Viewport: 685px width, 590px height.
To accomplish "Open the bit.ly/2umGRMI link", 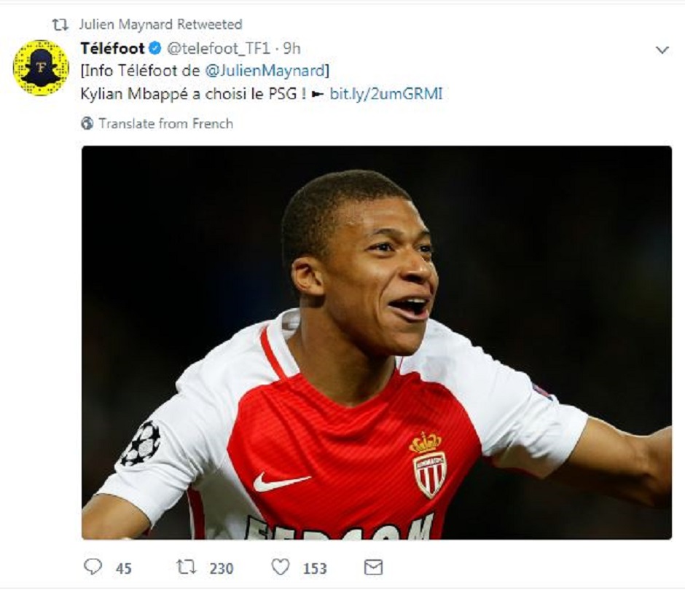I will click(x=385, y=94).
